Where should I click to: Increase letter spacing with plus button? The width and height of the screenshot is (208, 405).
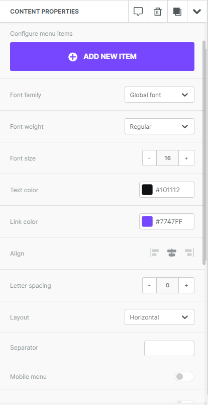point(186,285)
